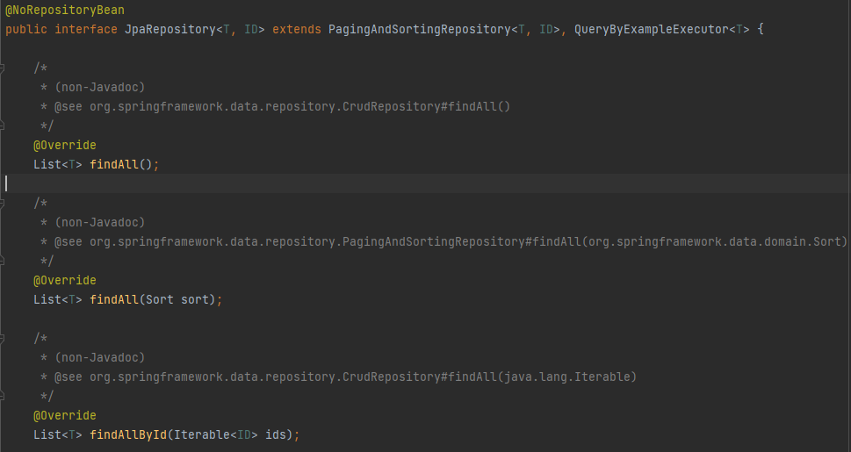The height and width of the screenshot is (452, 851).
Task: Click the findAll() method name
Action: click(x=114, y=164)
